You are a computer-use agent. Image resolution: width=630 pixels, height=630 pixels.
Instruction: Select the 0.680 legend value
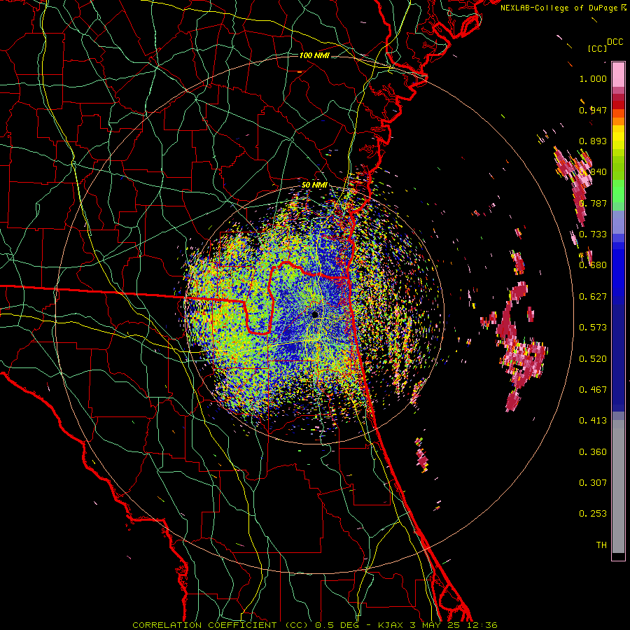tap(593, 265)
